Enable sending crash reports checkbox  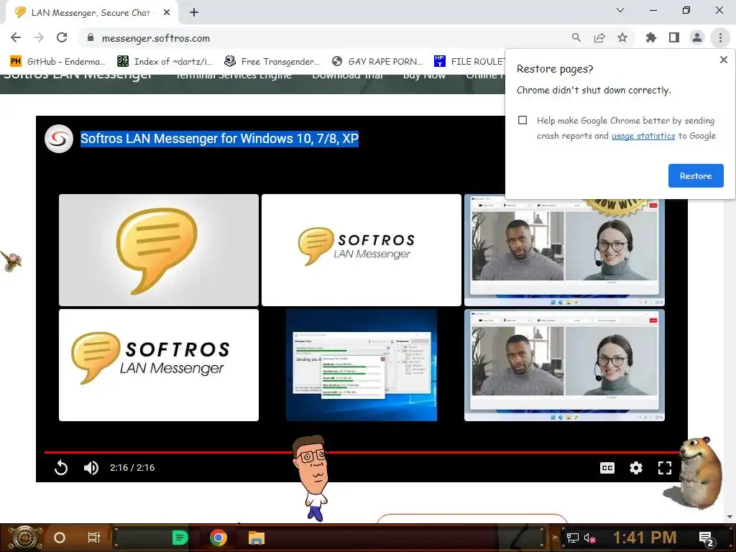[x=523, y=120]
